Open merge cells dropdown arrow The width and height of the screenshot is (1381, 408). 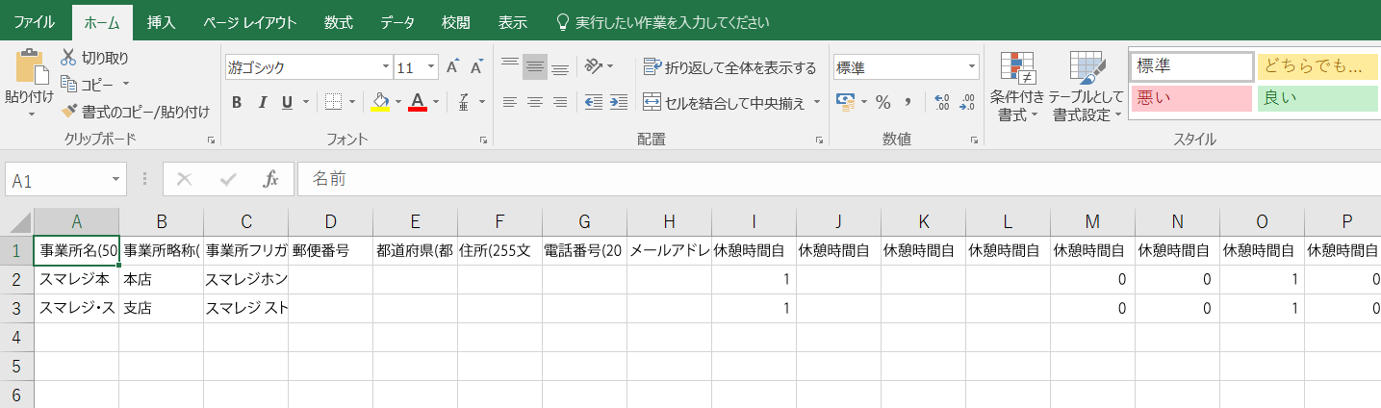click(x=817, y=102)
